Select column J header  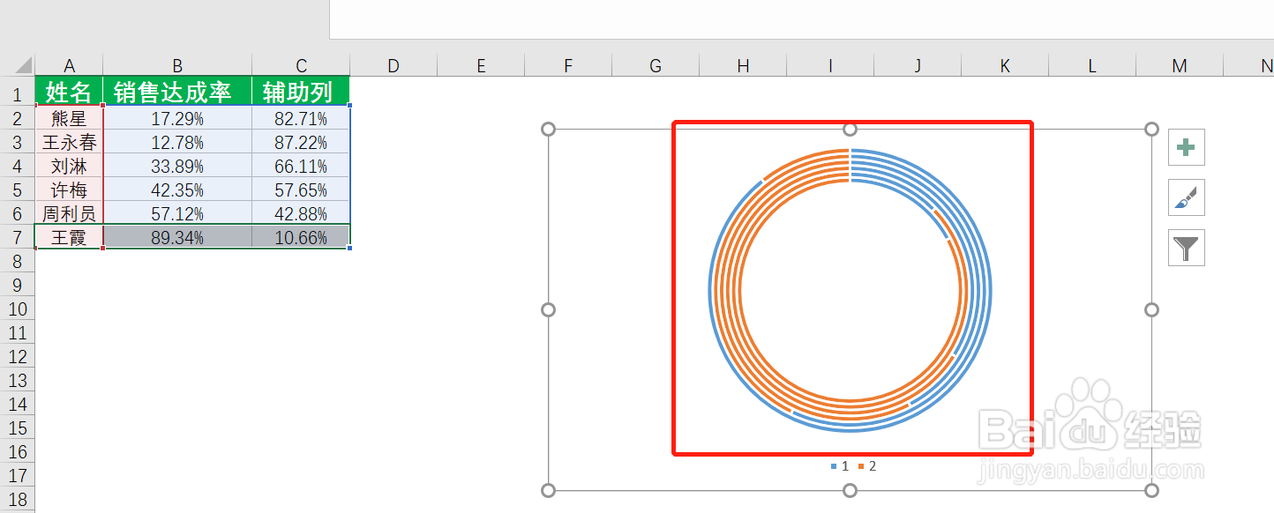pos(918,65)
